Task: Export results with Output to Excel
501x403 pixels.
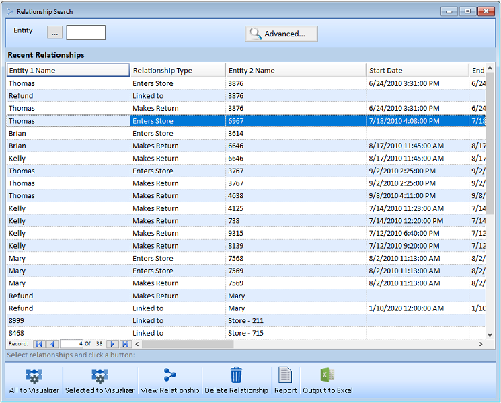Action: coord(327,381)
